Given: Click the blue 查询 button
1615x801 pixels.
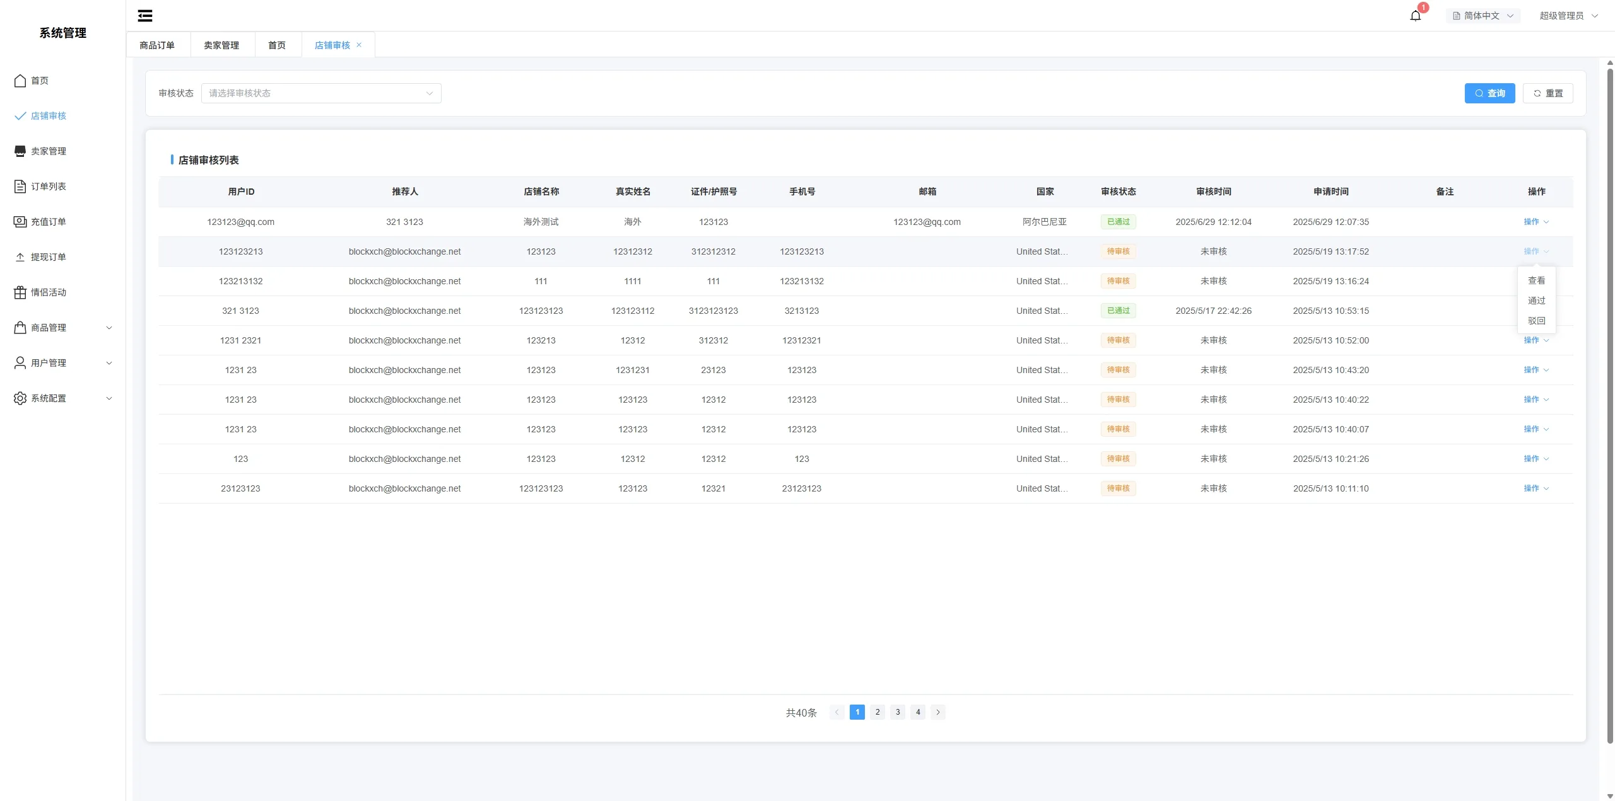Looking at the screenshot, I should pyautogui.click(x=1489, y=93).
